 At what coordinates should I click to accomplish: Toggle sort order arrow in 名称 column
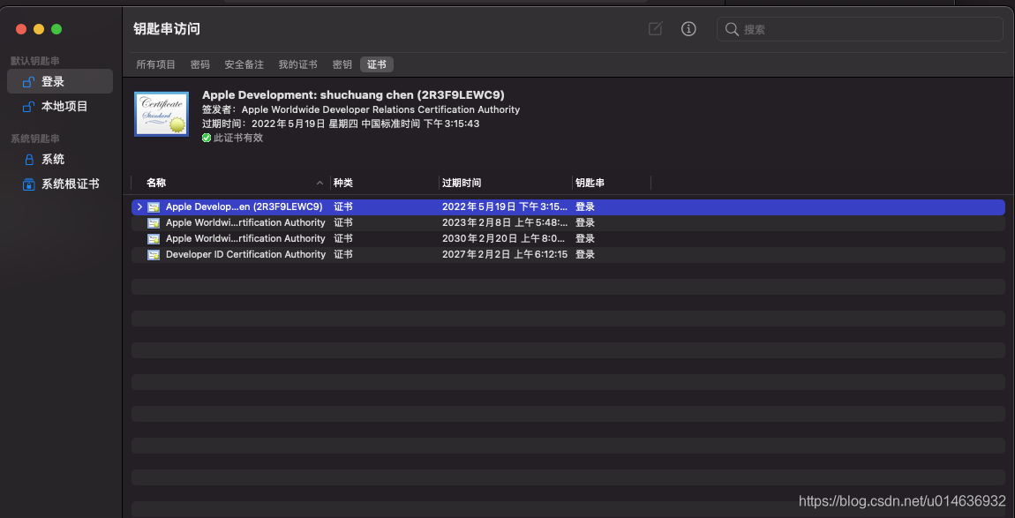[320, 184]
